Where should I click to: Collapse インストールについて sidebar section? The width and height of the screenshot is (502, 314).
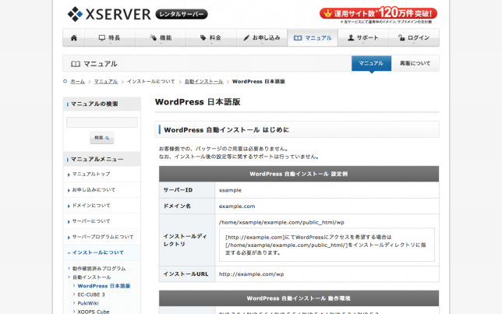pos(102,252)
